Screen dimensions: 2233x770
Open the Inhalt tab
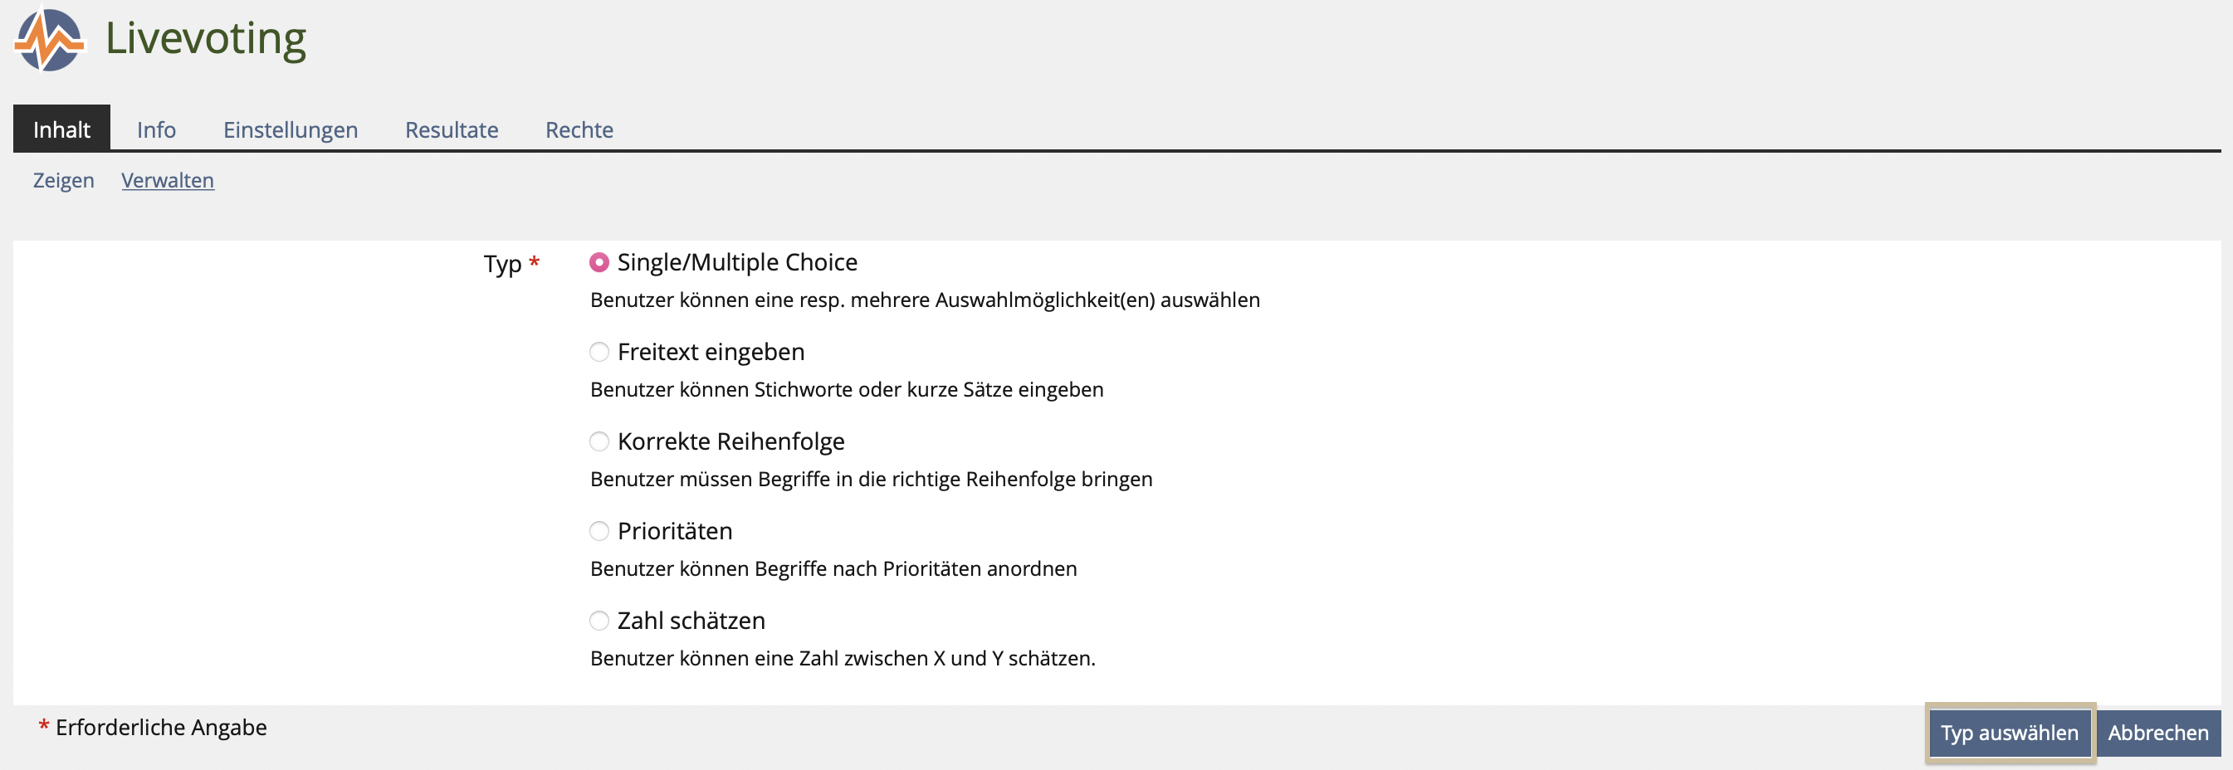(x=61, y=130)
